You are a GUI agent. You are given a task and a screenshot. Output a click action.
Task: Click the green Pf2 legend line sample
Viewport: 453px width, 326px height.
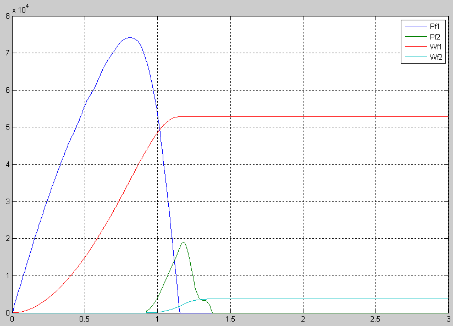tap(416, 36)
